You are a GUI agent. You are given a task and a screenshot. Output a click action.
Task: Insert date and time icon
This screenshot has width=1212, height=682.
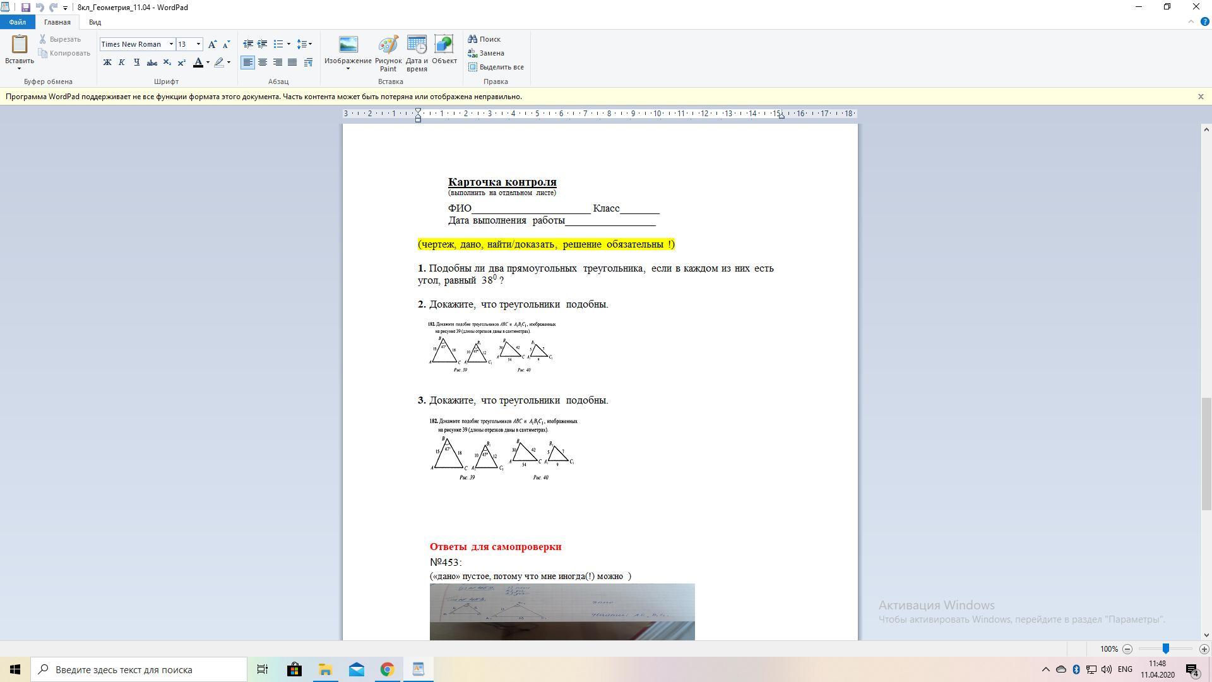417,45
